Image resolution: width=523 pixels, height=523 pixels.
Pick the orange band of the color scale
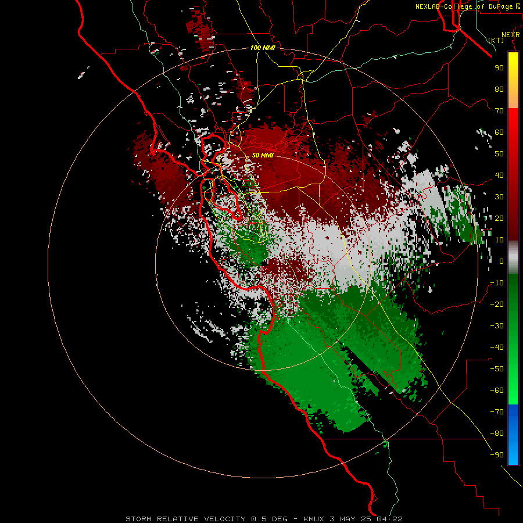(x=513, y=98)
